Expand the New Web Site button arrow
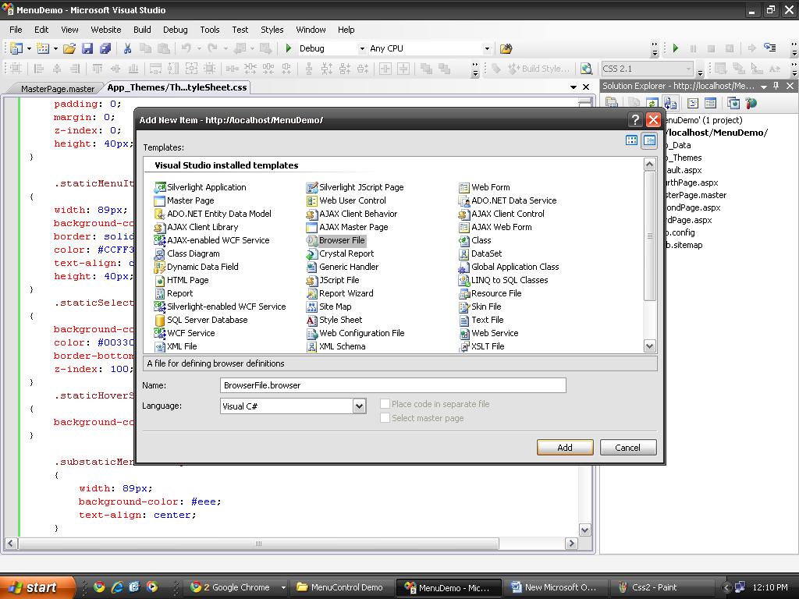 (x=29, y=49)
